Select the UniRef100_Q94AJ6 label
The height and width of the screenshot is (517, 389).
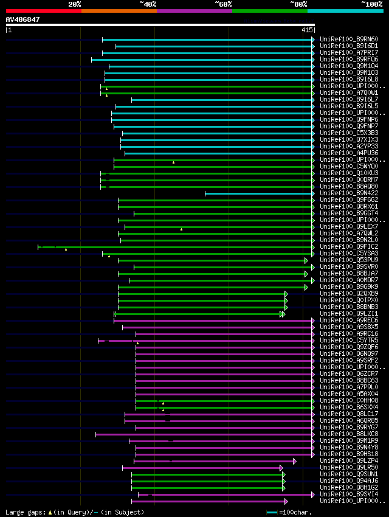[349, 481]
